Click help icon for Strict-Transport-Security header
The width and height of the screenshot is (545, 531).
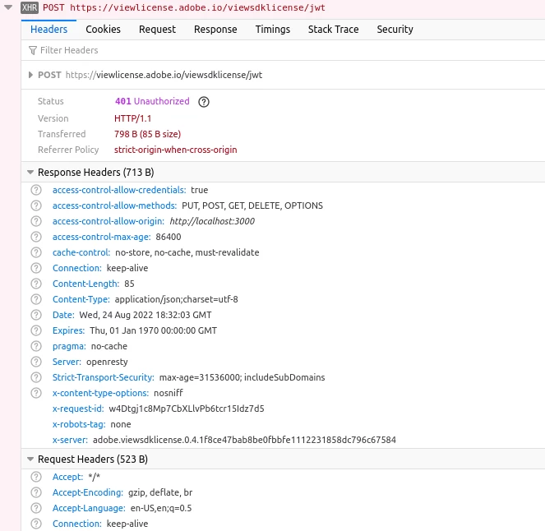pos(36,377)
